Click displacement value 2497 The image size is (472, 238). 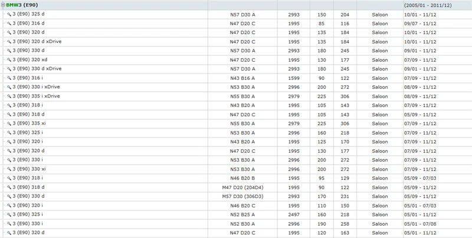coord(294,215)
